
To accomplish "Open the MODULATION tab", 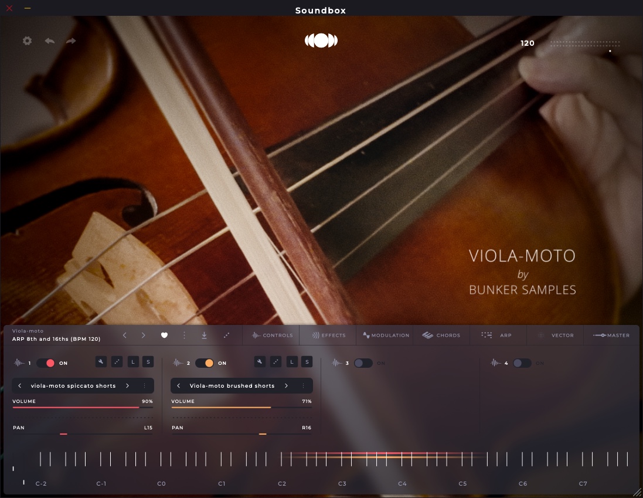I will click(x=386, y=336).
